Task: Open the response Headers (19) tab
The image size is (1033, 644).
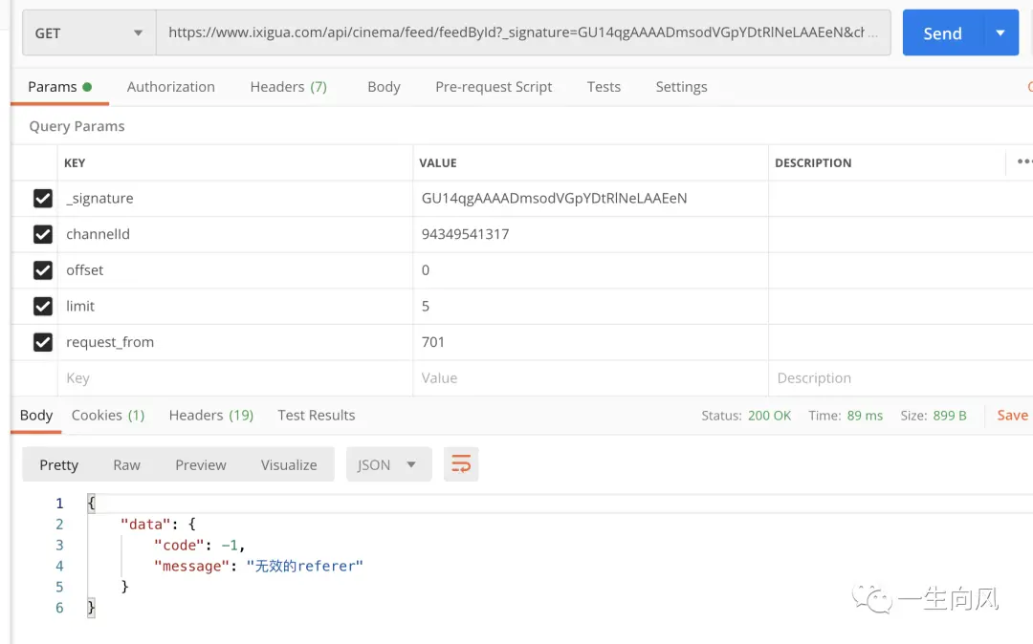Action: [210, 415]
